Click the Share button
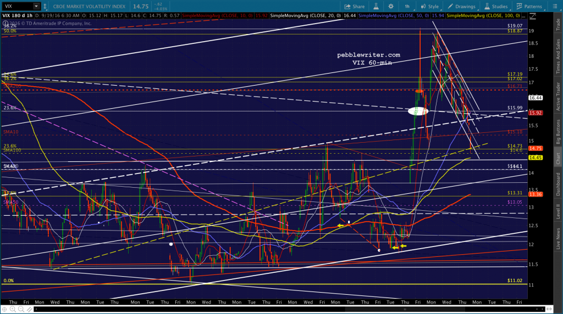This screenshot has height=314, width=563. tap(355, 7)
